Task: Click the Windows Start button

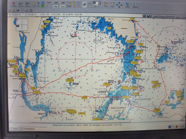Action: (13, 128)
